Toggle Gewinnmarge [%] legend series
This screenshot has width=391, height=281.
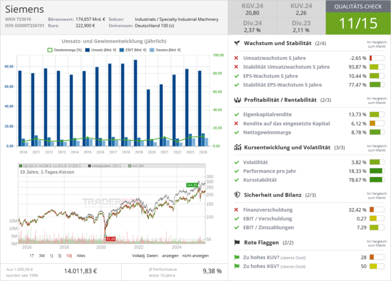coord(65,50)
